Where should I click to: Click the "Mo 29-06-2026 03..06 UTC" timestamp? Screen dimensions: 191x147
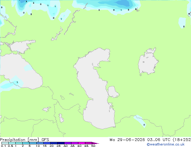click(140, 140)
